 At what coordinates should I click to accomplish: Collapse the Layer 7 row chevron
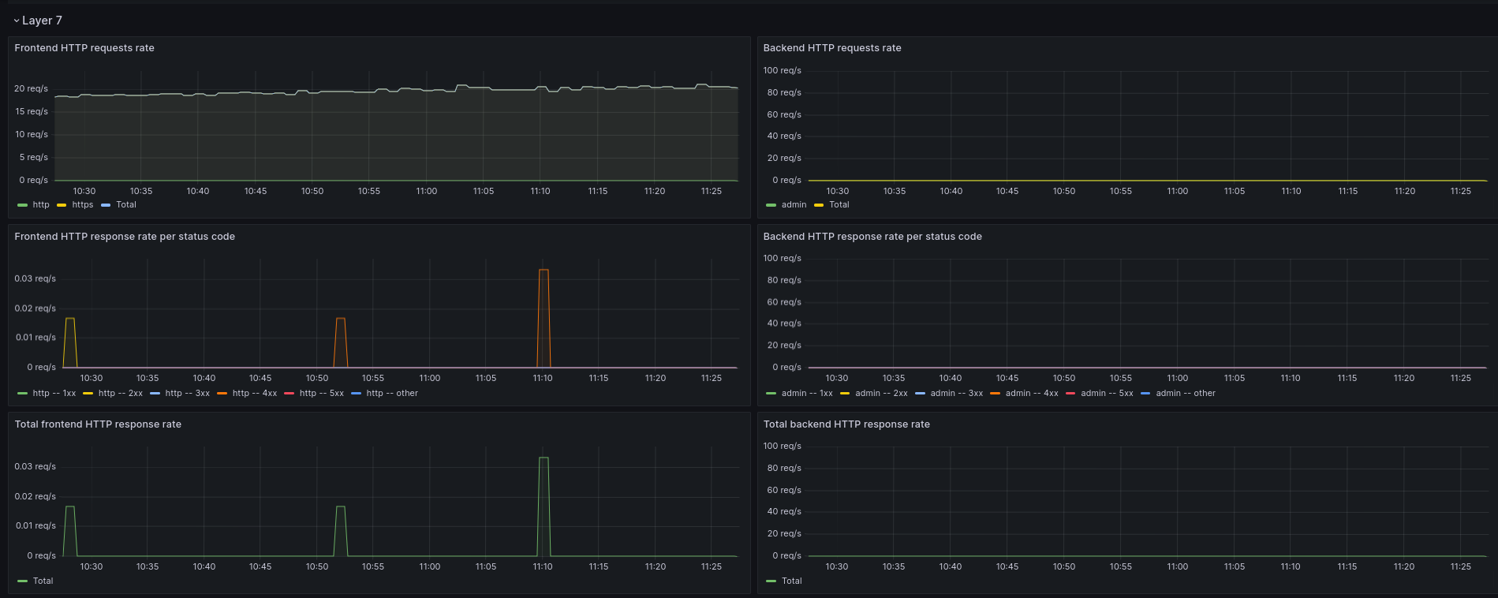coord(17,21)
